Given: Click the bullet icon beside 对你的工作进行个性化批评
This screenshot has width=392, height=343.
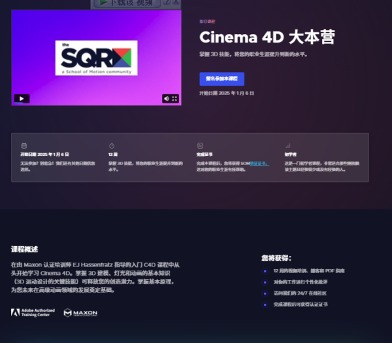Looking at the screenshot, I should pos(265,282).
